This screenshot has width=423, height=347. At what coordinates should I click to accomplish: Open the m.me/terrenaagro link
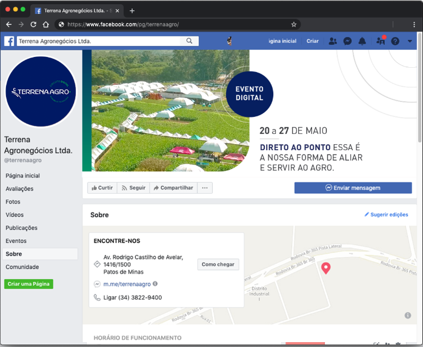(127, 284)
